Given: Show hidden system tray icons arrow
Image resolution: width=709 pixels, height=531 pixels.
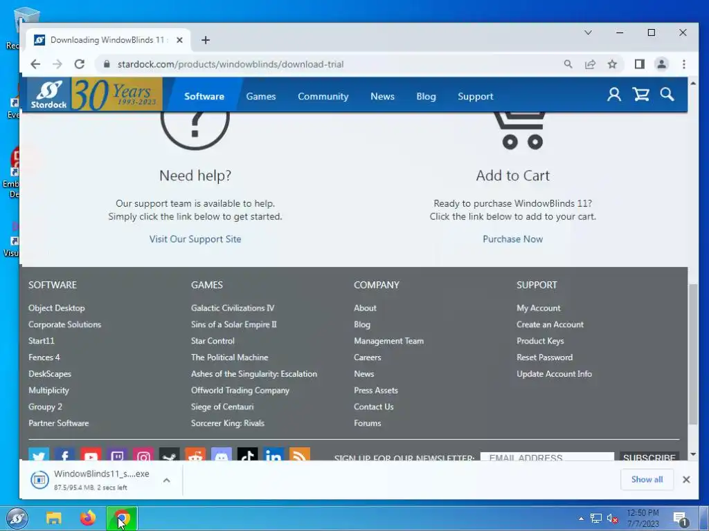Looking at the screenshot, I should [581, 519].
